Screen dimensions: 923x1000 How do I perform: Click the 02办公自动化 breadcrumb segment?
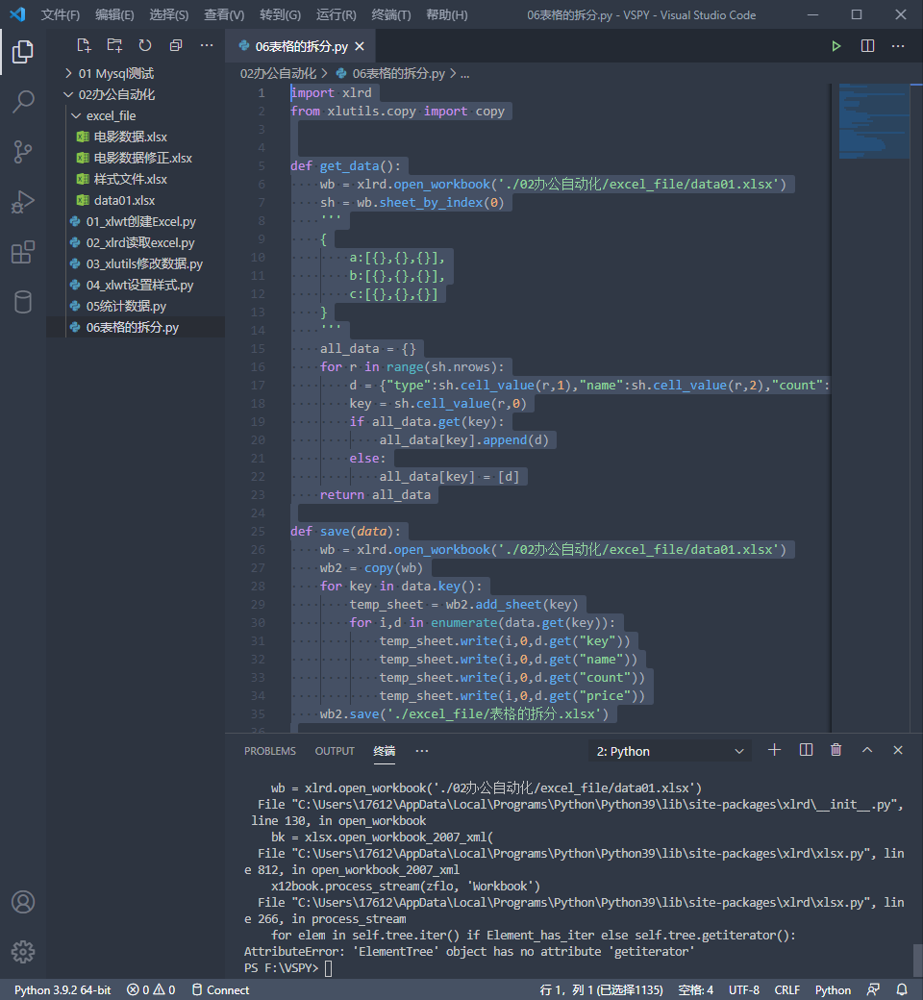point(278,73)
